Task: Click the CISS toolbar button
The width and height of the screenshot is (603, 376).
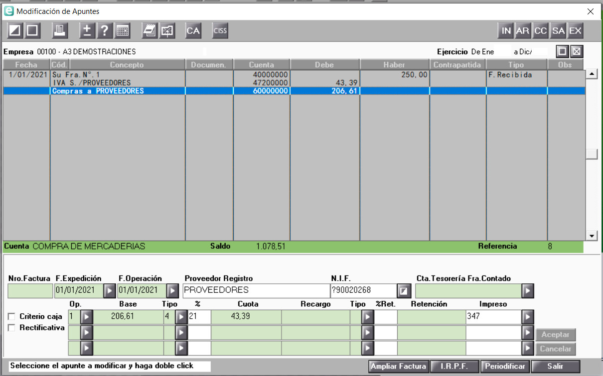Action: click(220, 30)
